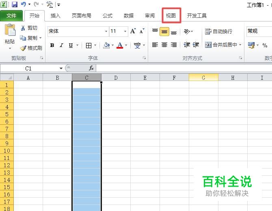
Task: Apply fill color bucket
Action: 106,45
